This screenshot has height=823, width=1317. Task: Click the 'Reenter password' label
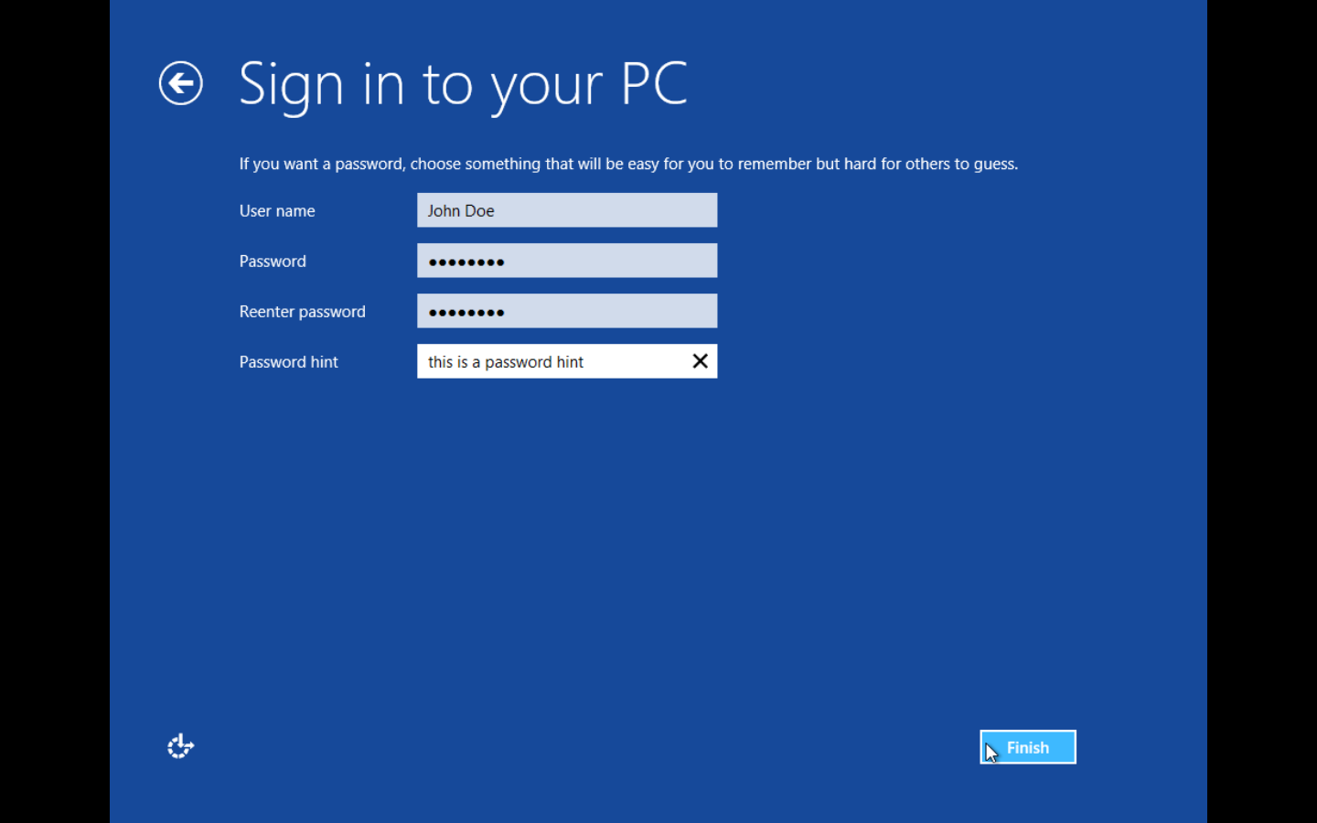click(302, 311)
